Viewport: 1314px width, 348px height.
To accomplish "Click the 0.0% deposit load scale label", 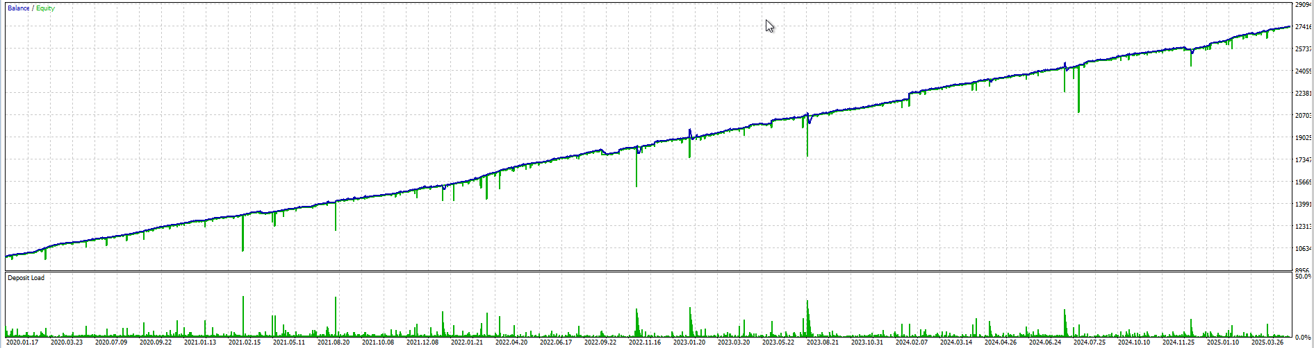I will [x=1302, y=338].
